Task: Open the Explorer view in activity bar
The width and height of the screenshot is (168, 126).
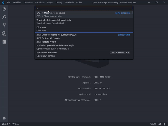Action: click(x=4, y=9)
